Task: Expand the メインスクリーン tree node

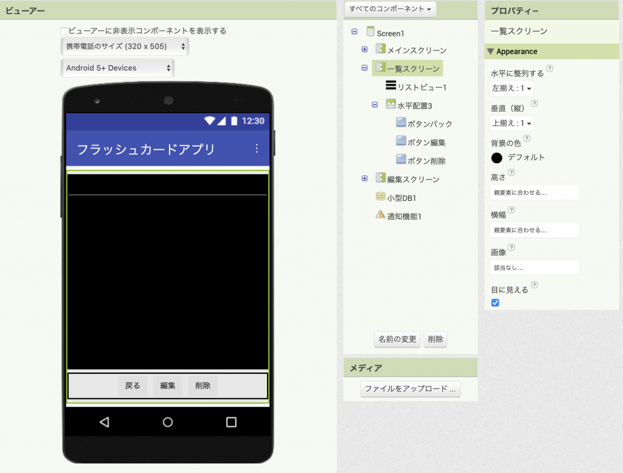Action: pyautogui.click(x=364, y=49)
